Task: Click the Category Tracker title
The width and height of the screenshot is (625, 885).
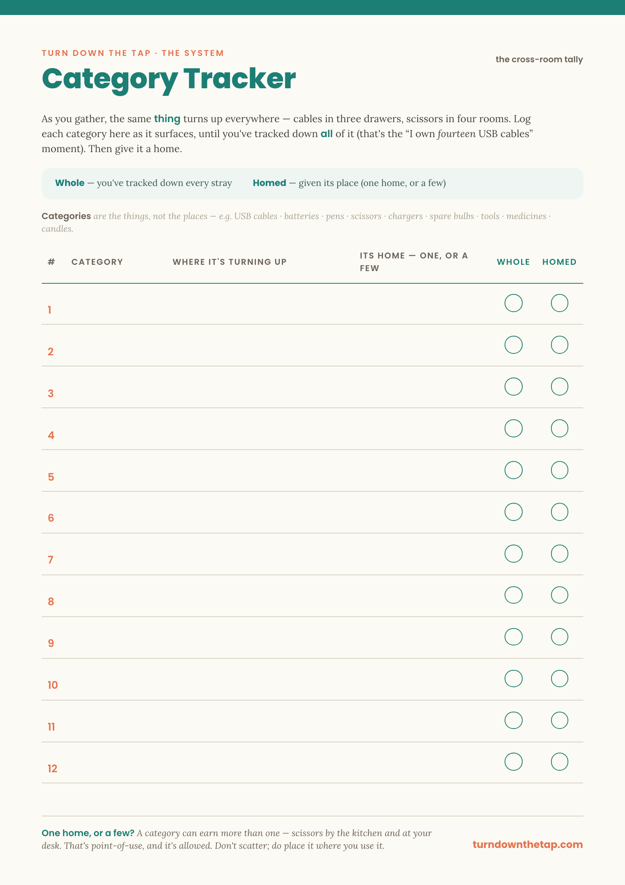Action: [168, 79]
